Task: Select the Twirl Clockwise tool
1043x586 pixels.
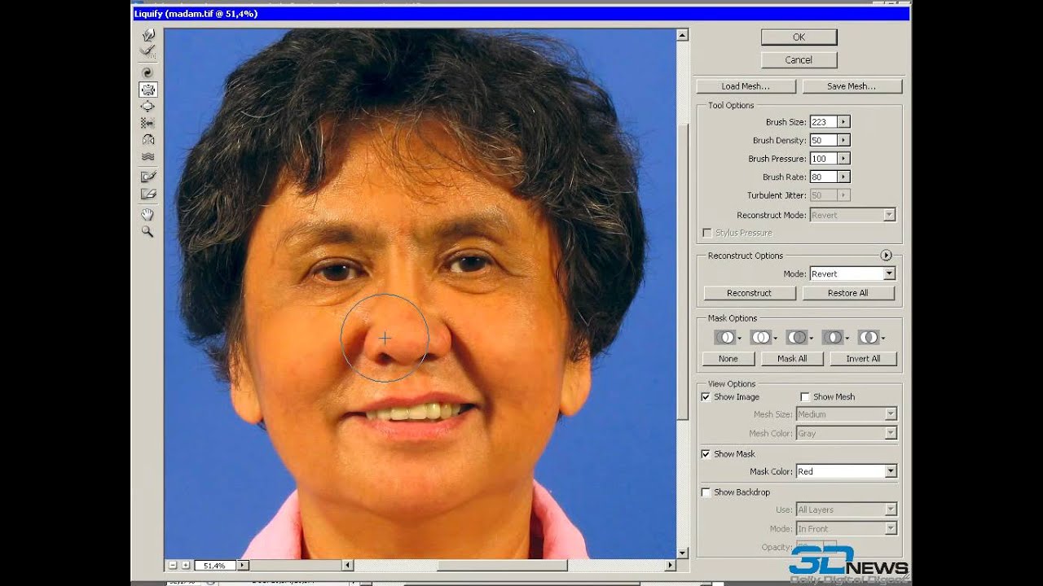Action: pyautogui.click(x=147, y=72)
